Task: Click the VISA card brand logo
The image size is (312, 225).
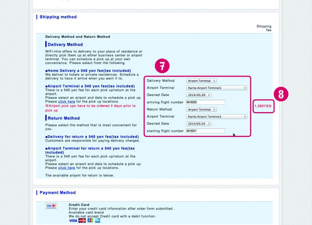Action: [73, 221]
